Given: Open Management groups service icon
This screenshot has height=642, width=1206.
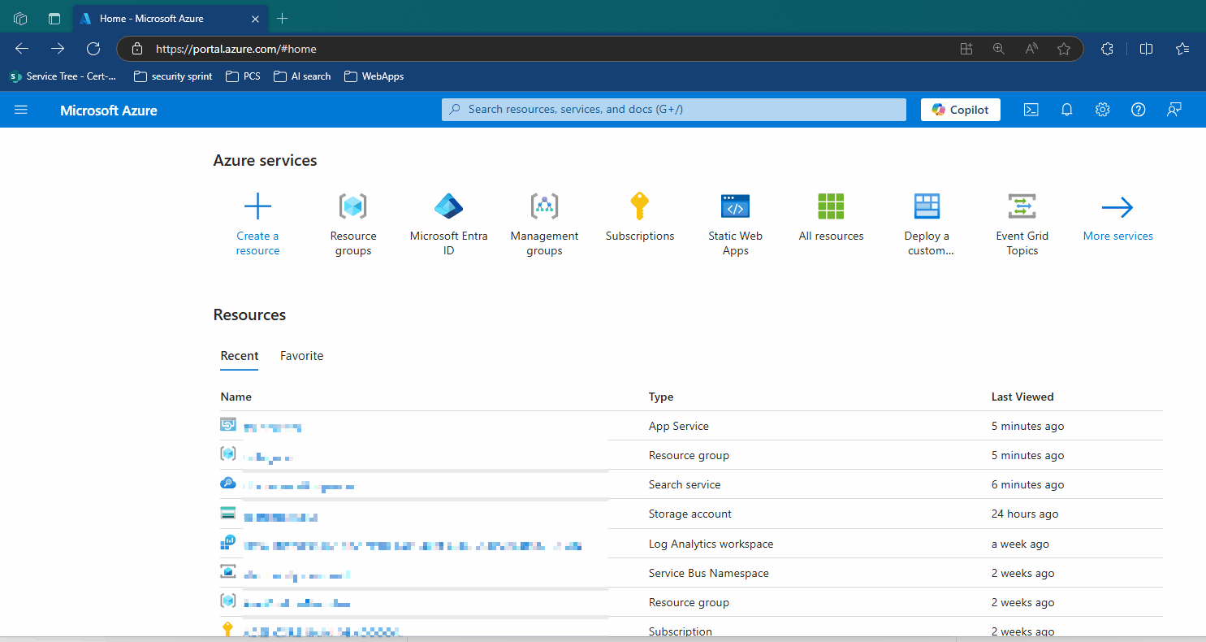Looking at the screenshot, I should coord(544,206).
